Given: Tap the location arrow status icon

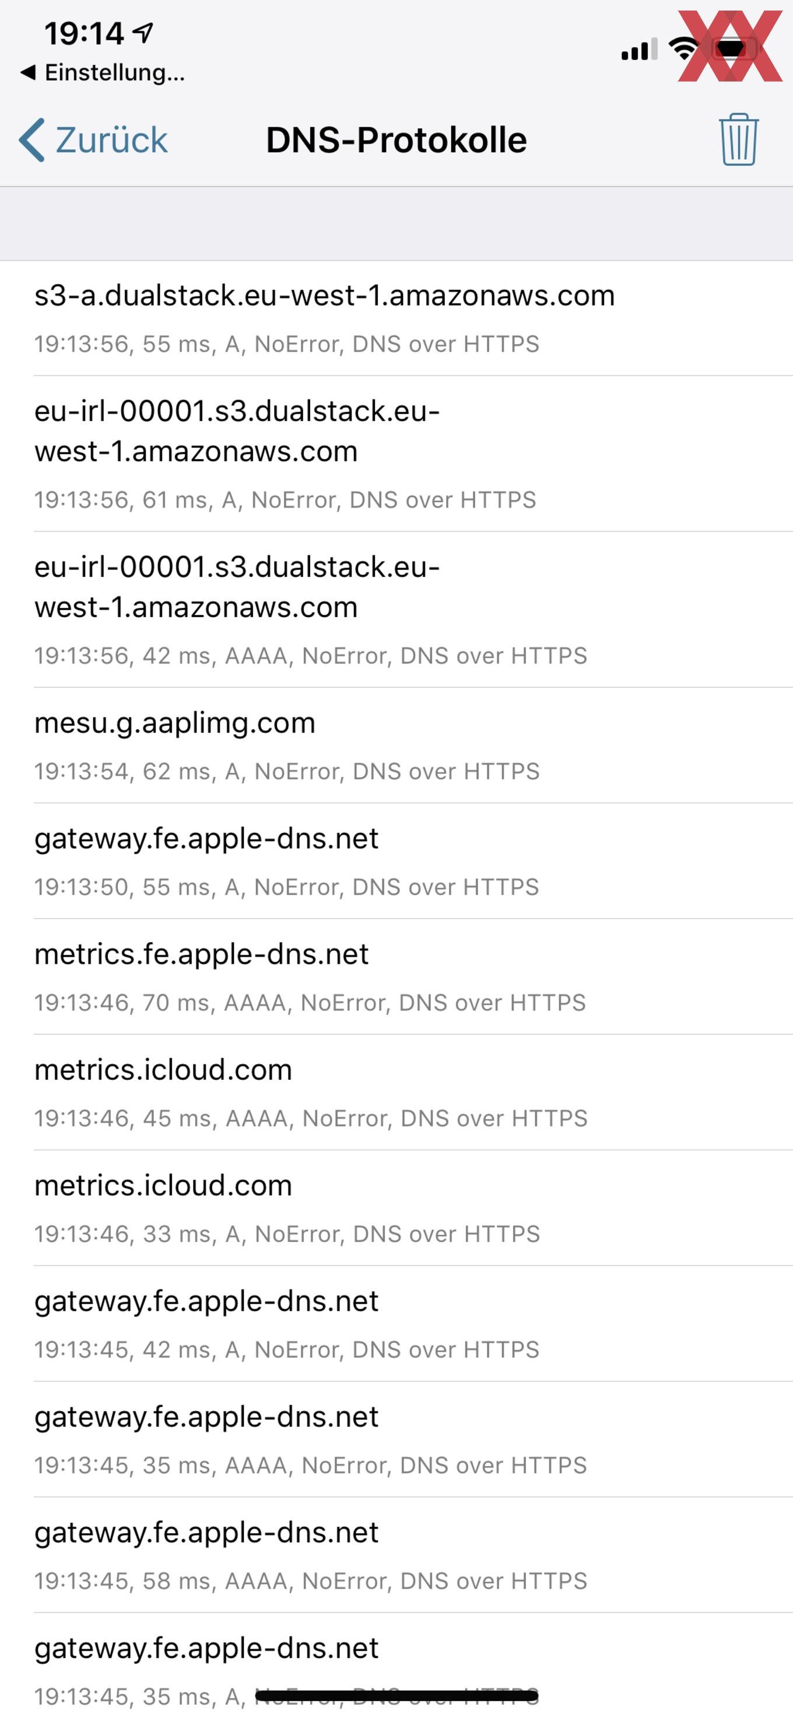Looking at the screenshot, I should point(143,32).
